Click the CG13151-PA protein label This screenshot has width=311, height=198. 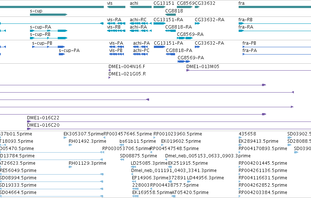[x=168, y=43]
